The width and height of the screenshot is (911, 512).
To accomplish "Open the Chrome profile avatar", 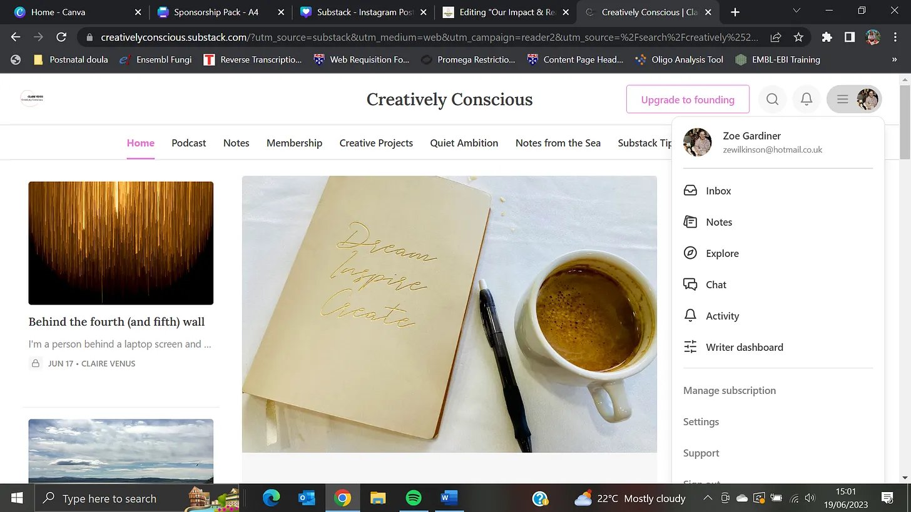I will point(873,38).
